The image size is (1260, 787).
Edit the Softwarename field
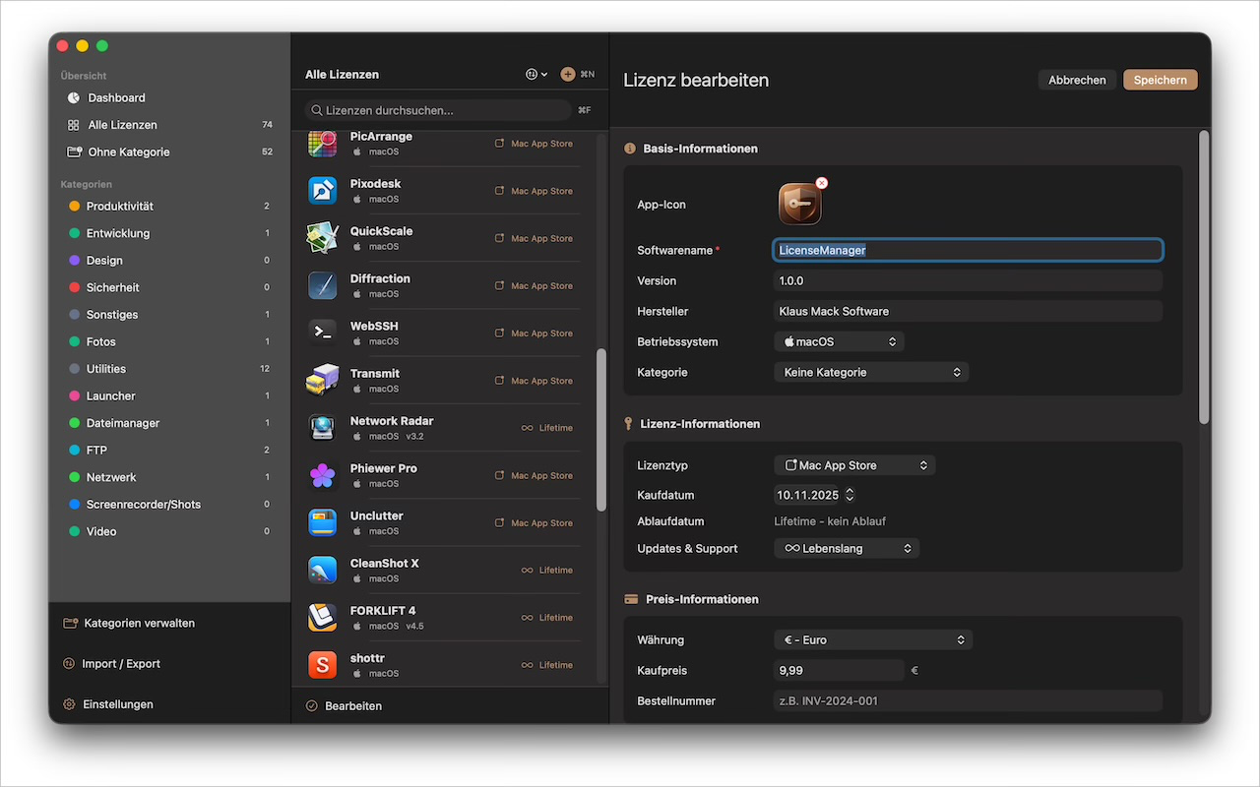pos(969,250)
